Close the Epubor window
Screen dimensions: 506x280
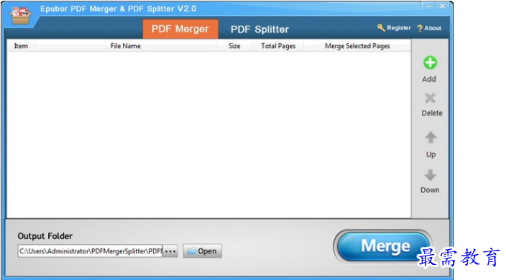pyautogui.click(x=442, y=6)
